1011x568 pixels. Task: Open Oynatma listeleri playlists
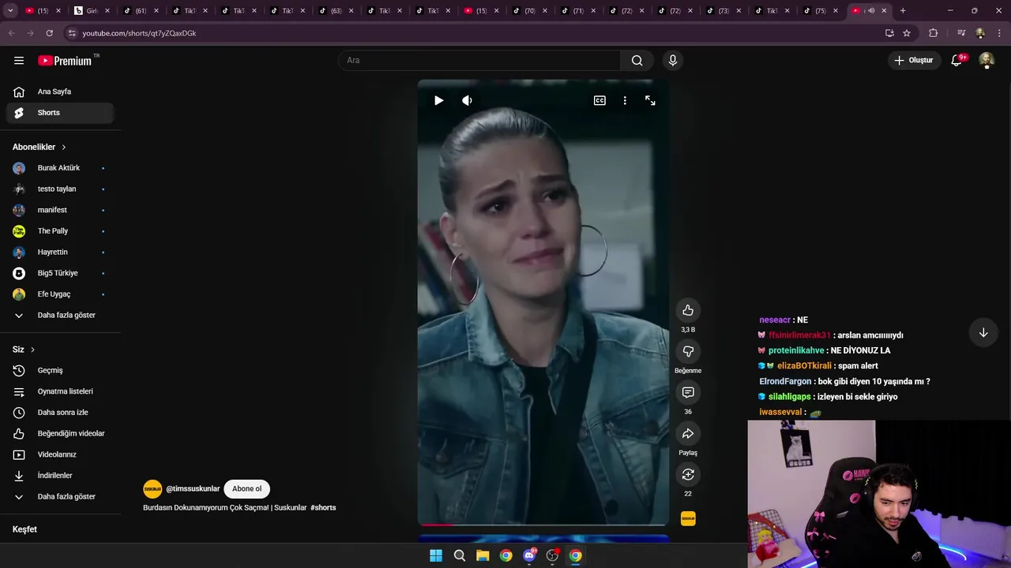[60, 391]
